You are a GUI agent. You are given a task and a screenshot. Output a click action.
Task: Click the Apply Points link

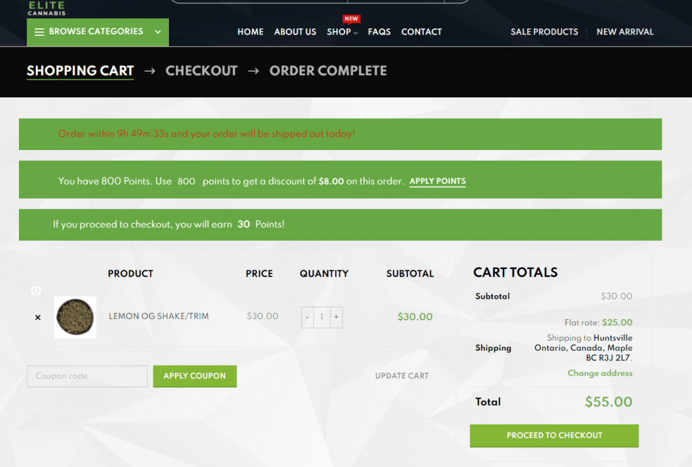[437, 181]
